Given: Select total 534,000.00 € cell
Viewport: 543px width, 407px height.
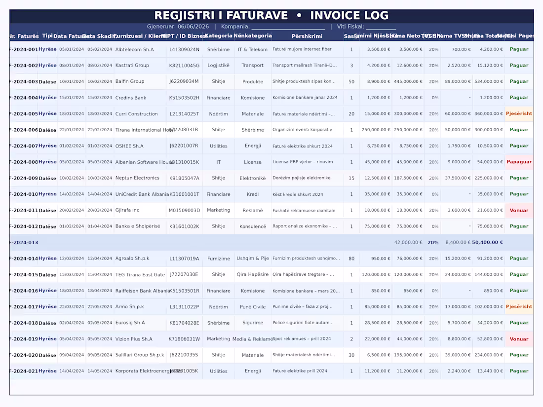Looking at the screenshot, I should click(x=489, y=81).
